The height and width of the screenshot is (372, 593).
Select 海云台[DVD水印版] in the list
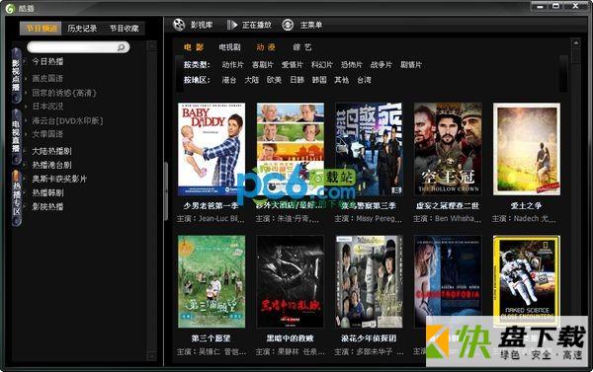(67, 120)
